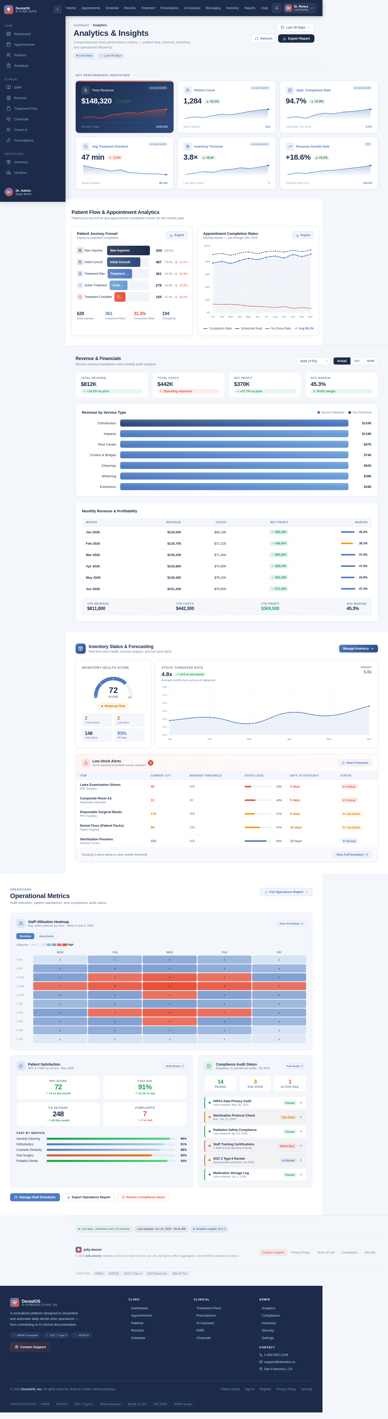Open View Full Inventory link
Screen dimensions: 388x1419
(x=352, y=854)
